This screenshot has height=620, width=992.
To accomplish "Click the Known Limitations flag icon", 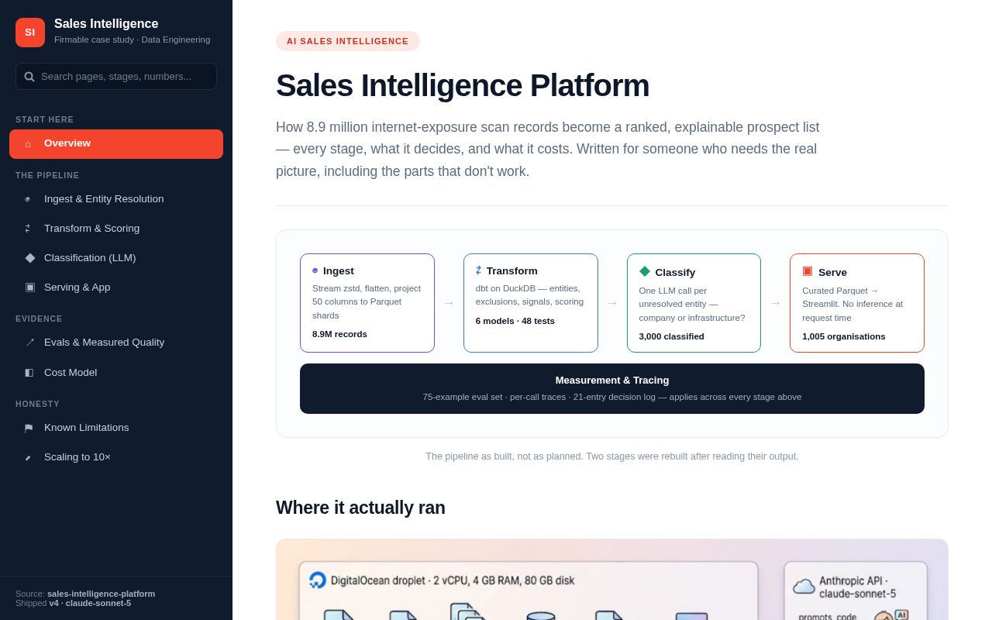I will coord(29,428).
